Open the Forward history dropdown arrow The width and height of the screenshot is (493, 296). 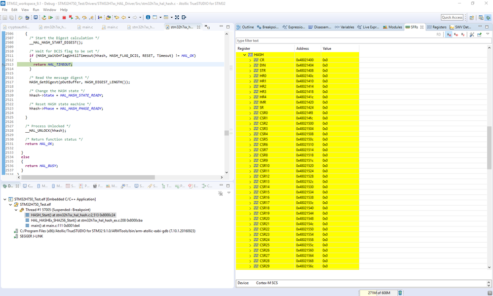(x=140, y=17)
